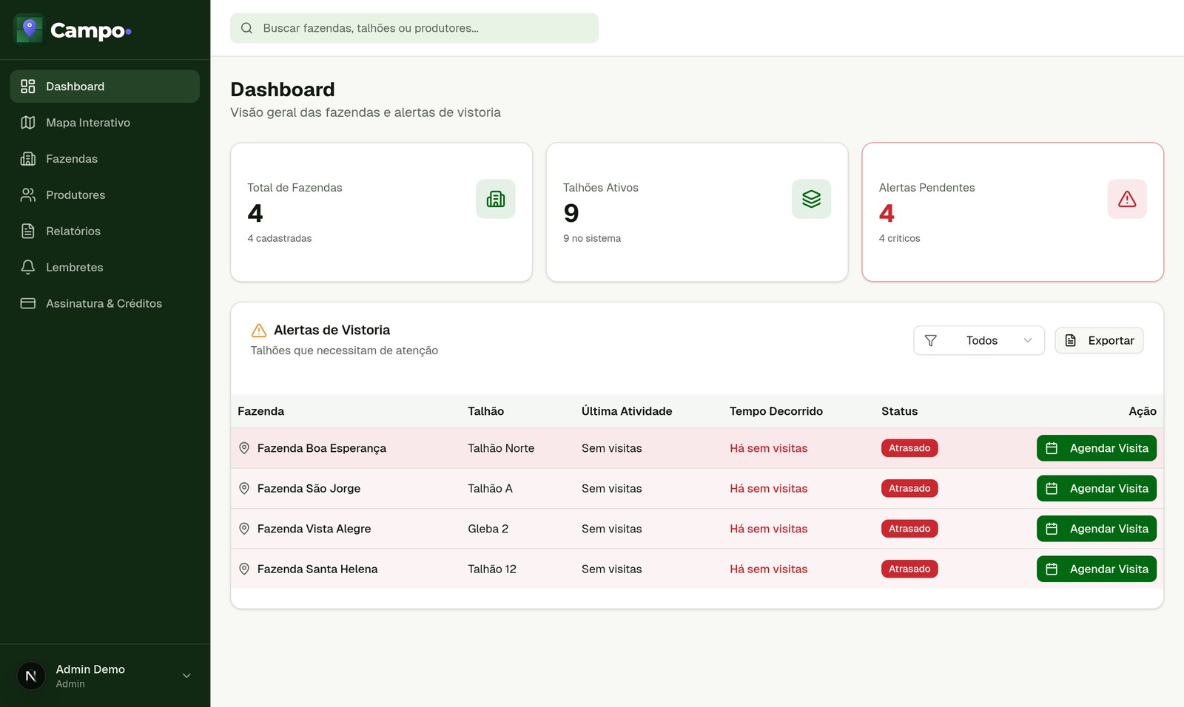Click the file icon in Exportar button
The width and height of the screenshot is (1184, 707).
pos(1071,341)
